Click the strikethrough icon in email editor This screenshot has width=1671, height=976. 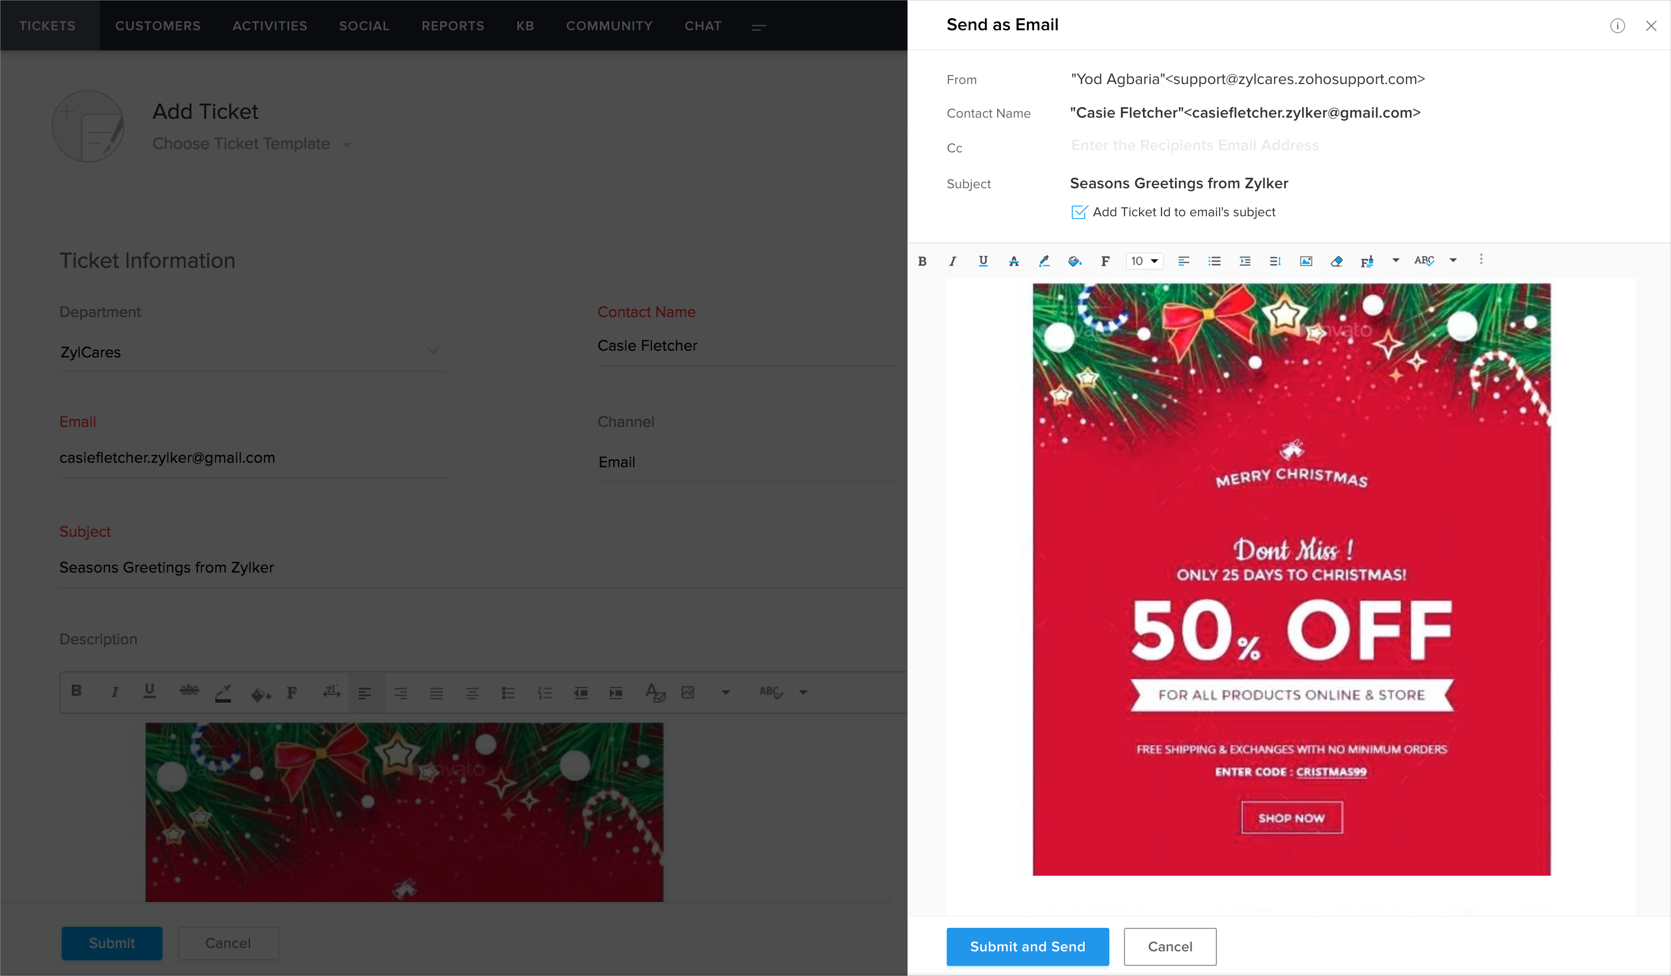click(1013, 261)
